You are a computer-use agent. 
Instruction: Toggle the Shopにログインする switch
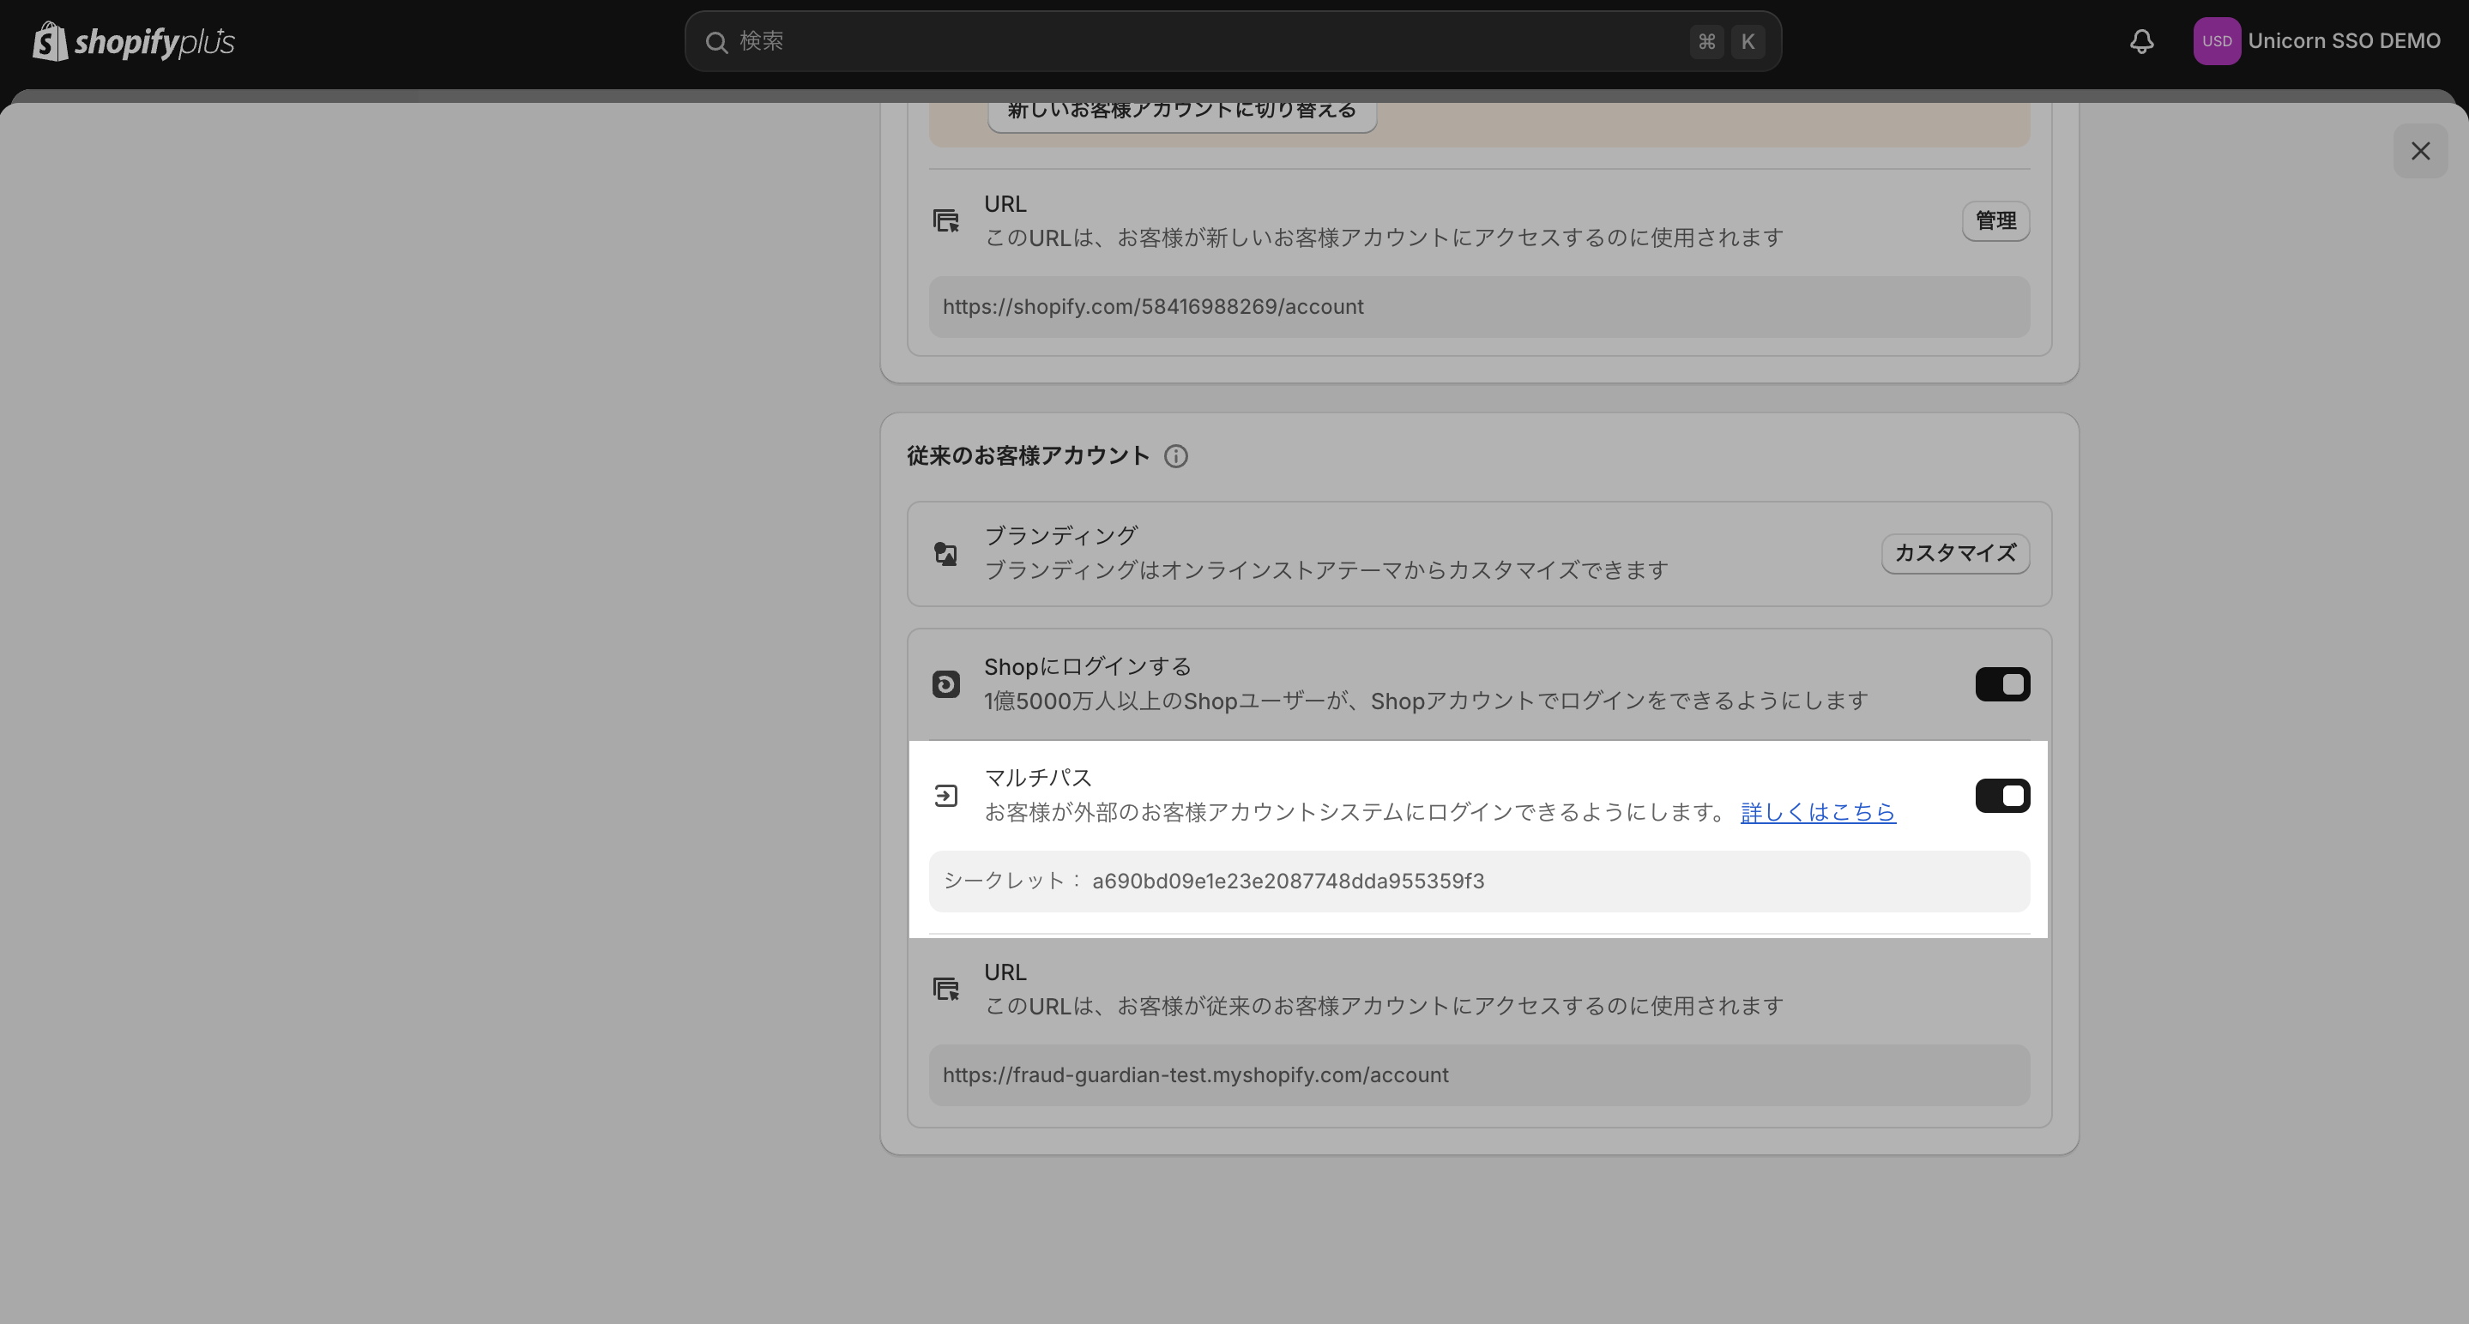(x=2001, y=684)
